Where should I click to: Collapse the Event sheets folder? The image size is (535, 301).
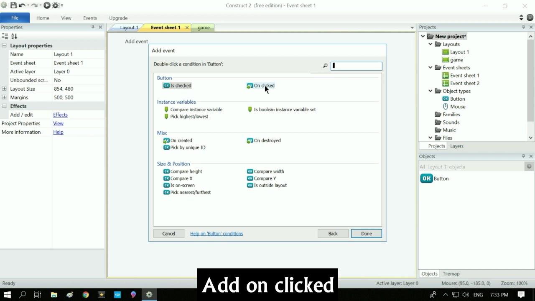click(x=431, y=68)
